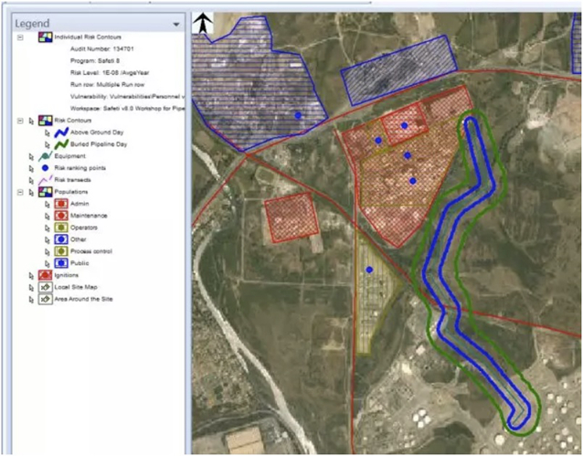Screen dimensions: 583x456
Task: Click the Operators yellow color swatch
Action: point(61,228)
